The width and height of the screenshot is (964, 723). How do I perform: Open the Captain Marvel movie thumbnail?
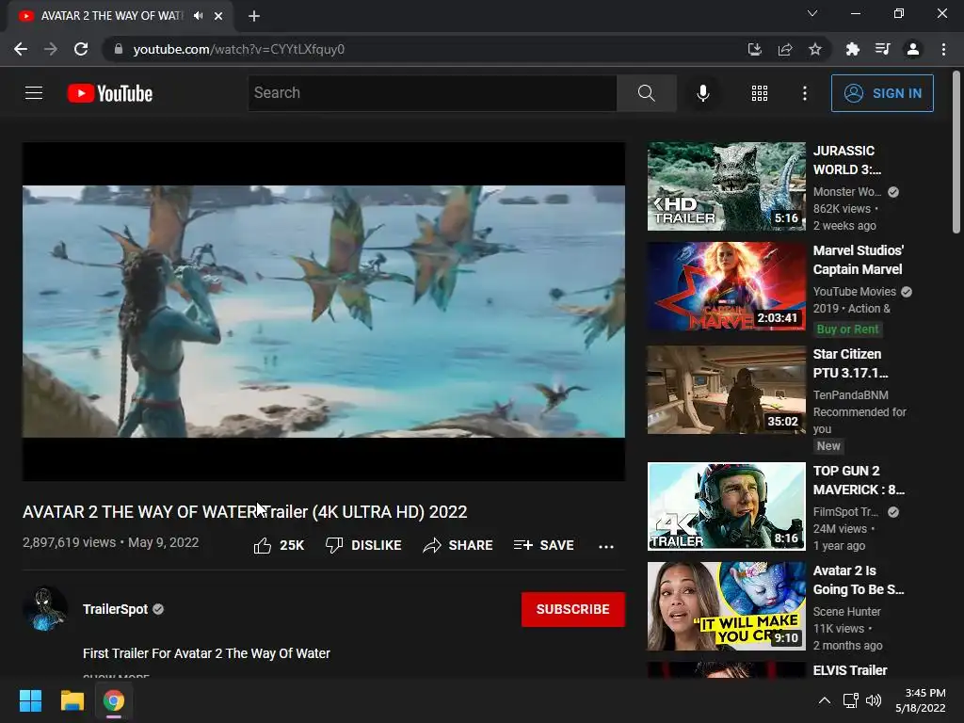click(726, 286)
